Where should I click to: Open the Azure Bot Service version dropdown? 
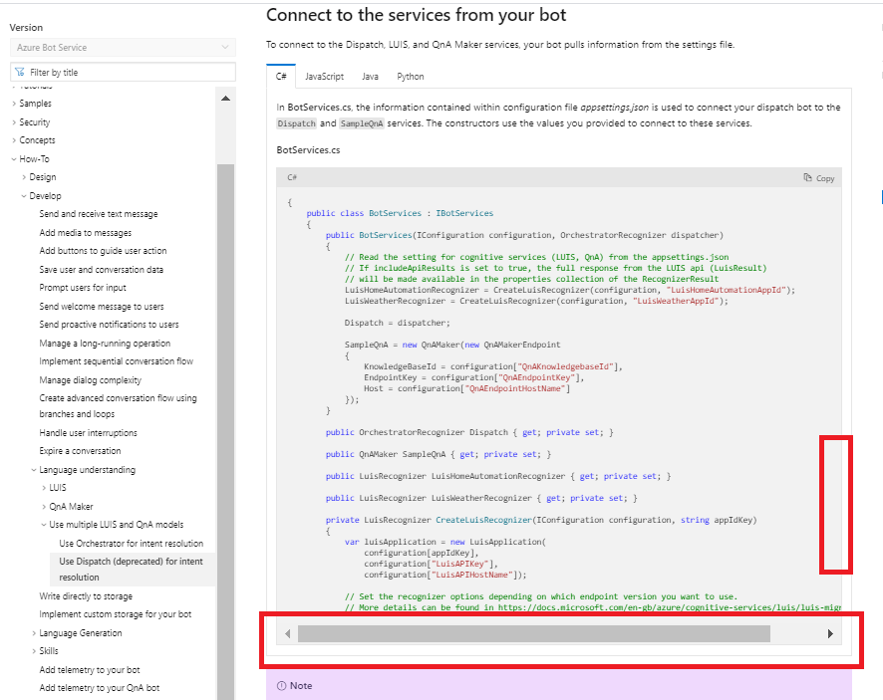123,47
